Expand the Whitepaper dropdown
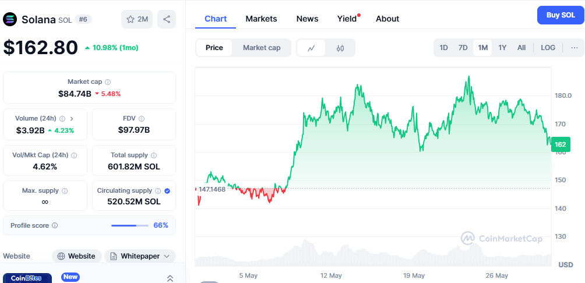 coord(140,256)
